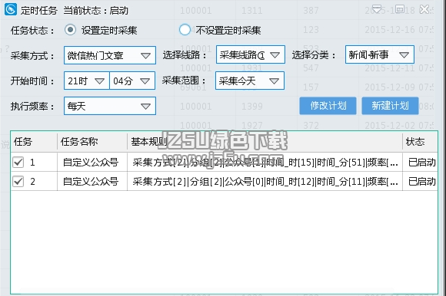Close the scheduled task window
This screenshot has width=446, height=296.
pyautogui.click(x=424, y=9)
